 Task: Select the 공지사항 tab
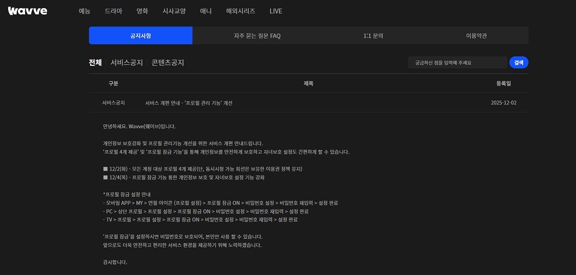coord(140,36)
